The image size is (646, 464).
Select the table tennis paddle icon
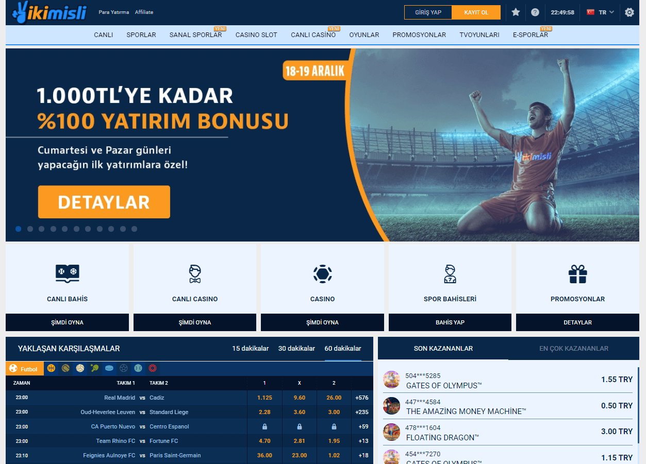94,368
